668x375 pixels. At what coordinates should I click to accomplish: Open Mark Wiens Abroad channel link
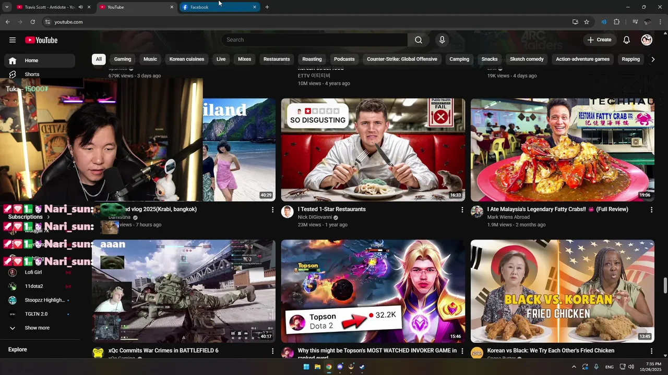point(508,217)
